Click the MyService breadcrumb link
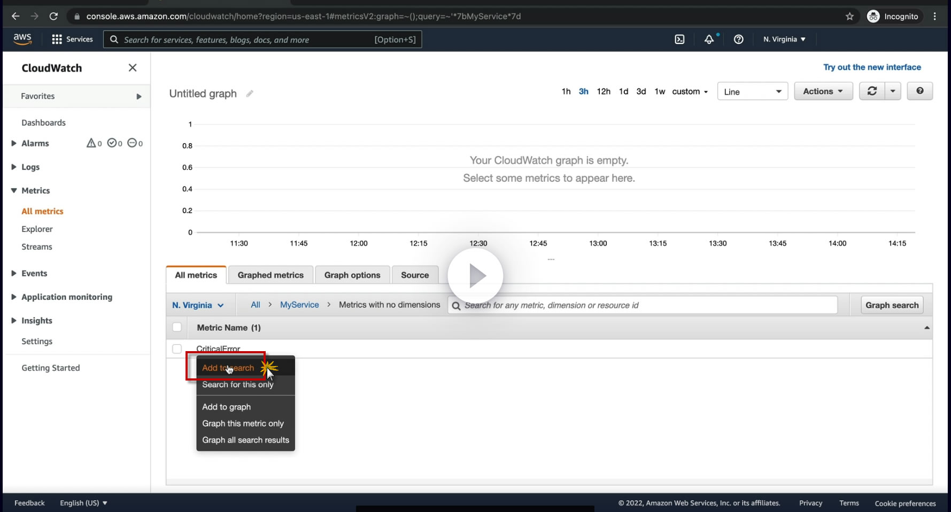951x512 pixels. tap(299, 305)
